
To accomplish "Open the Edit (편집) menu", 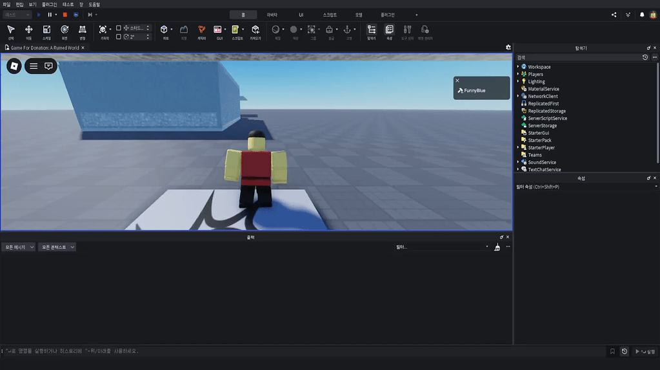I will pyautogui.click(x=20, y=5).
